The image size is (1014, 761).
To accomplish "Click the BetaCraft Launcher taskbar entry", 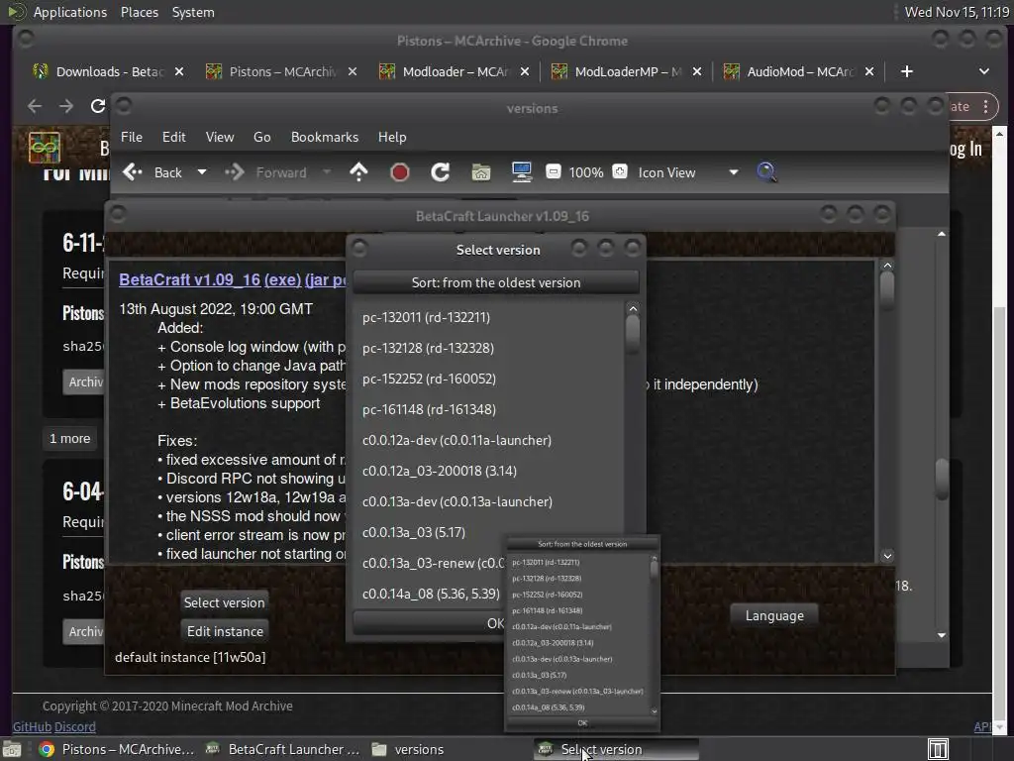I will (x=282, y=749).
